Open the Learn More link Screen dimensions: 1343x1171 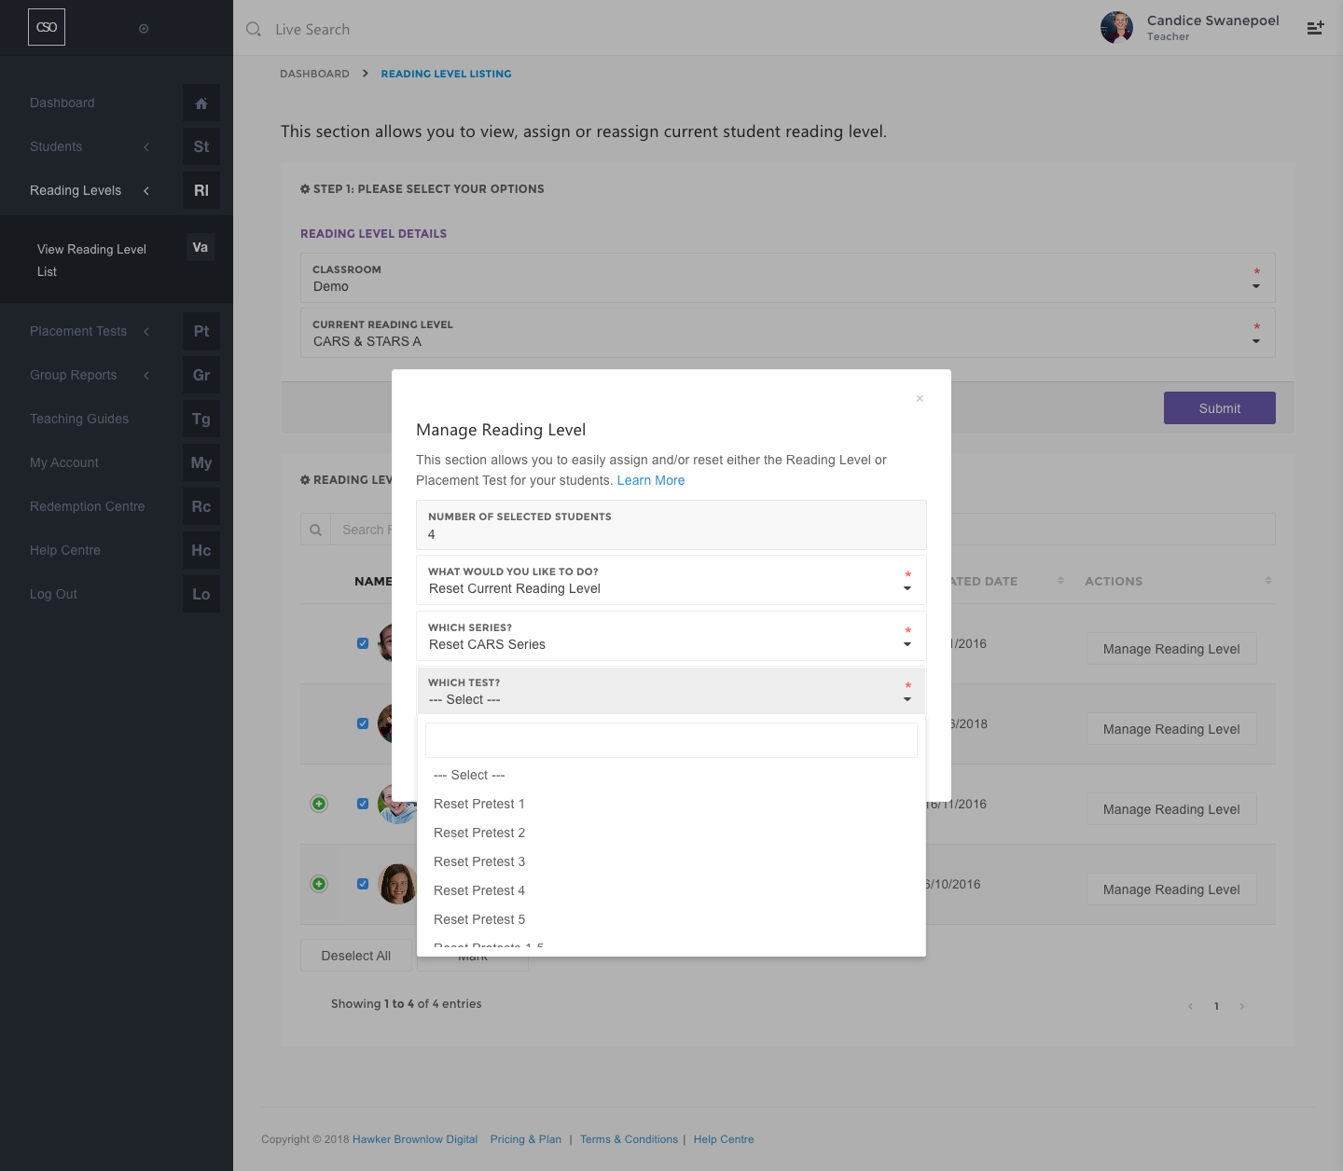click(x=650, y=480)
